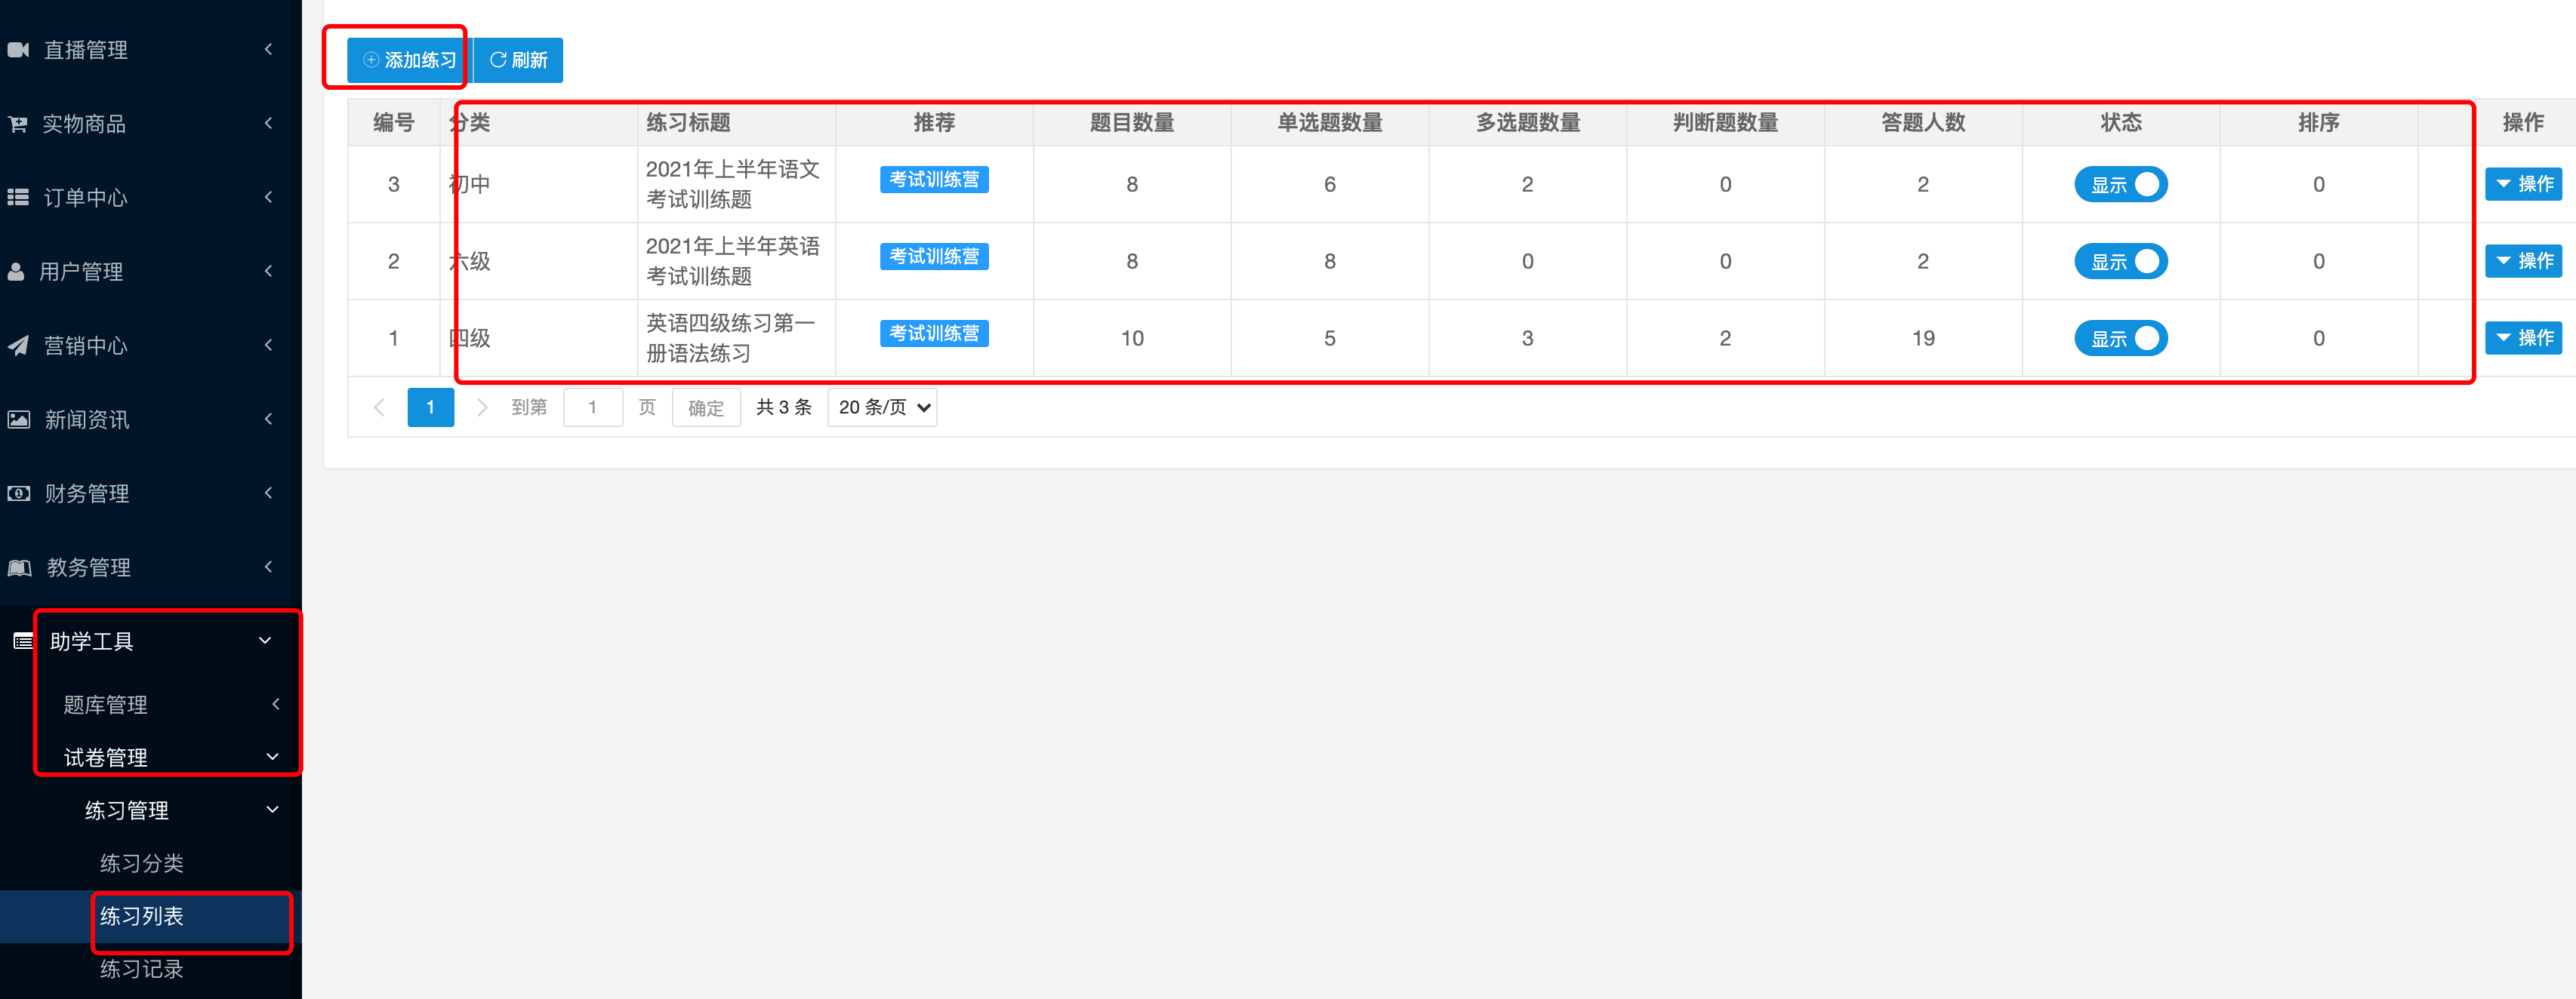Click the 直播管理 camera icon
The height and width of the screenshot is (999, 2576).
pos(18,49)
